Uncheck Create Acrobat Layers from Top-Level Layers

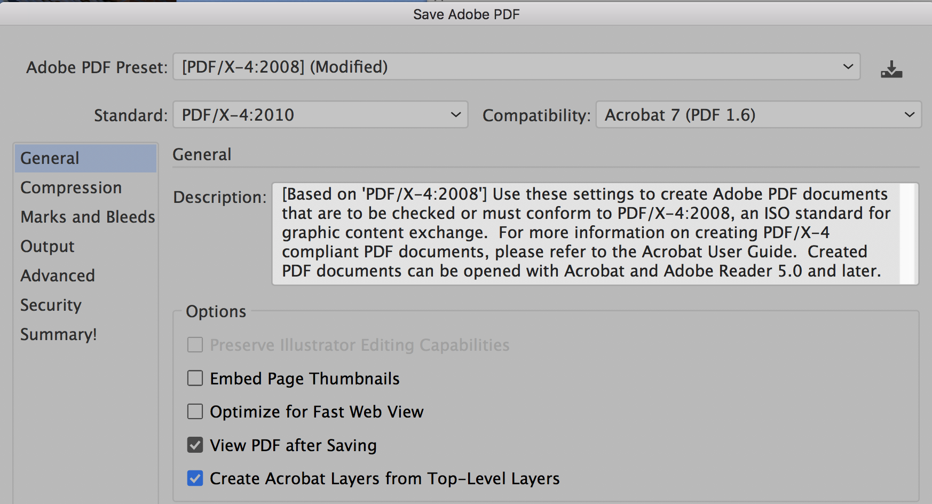[195, 478]
